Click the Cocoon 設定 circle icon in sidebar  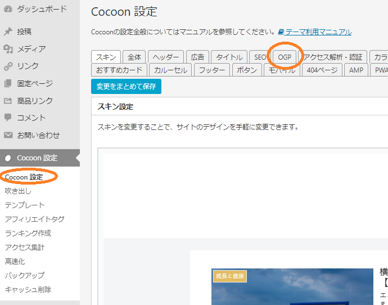(8, 158)
